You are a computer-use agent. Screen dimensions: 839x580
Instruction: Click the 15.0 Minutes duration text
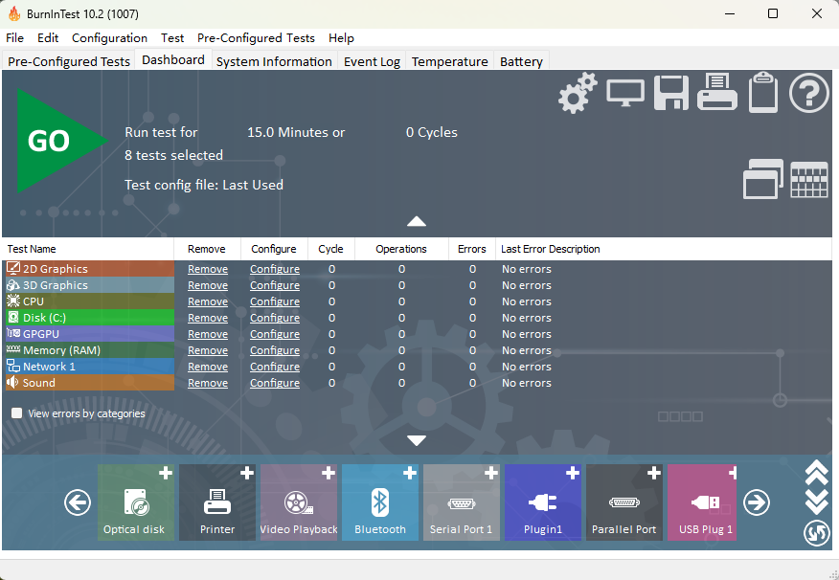[x=296, y=133]
